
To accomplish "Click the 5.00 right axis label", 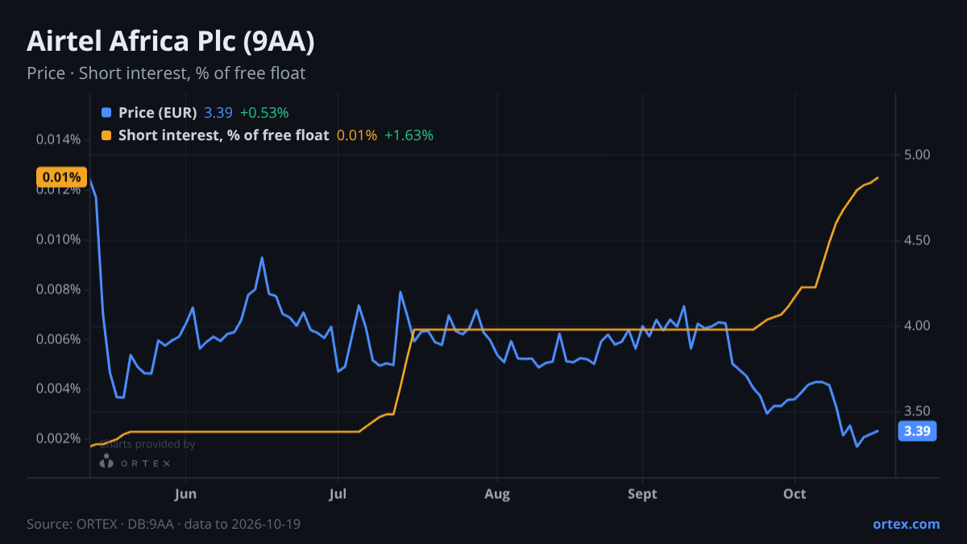I will point(918,155).
